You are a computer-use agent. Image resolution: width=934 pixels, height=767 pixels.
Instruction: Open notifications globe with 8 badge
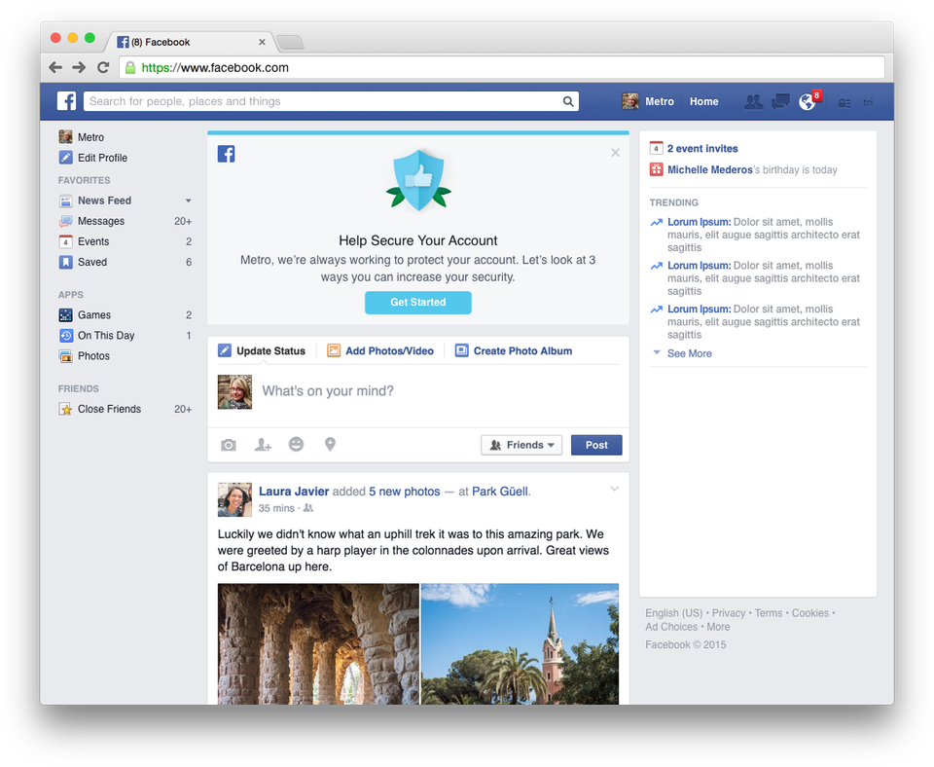(x=808, y=100)
